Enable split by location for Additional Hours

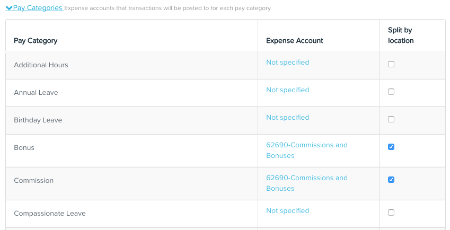391,64
